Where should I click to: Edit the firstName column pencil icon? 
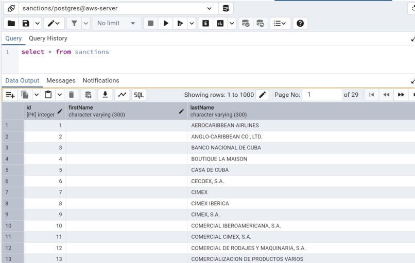pos(182,111)
